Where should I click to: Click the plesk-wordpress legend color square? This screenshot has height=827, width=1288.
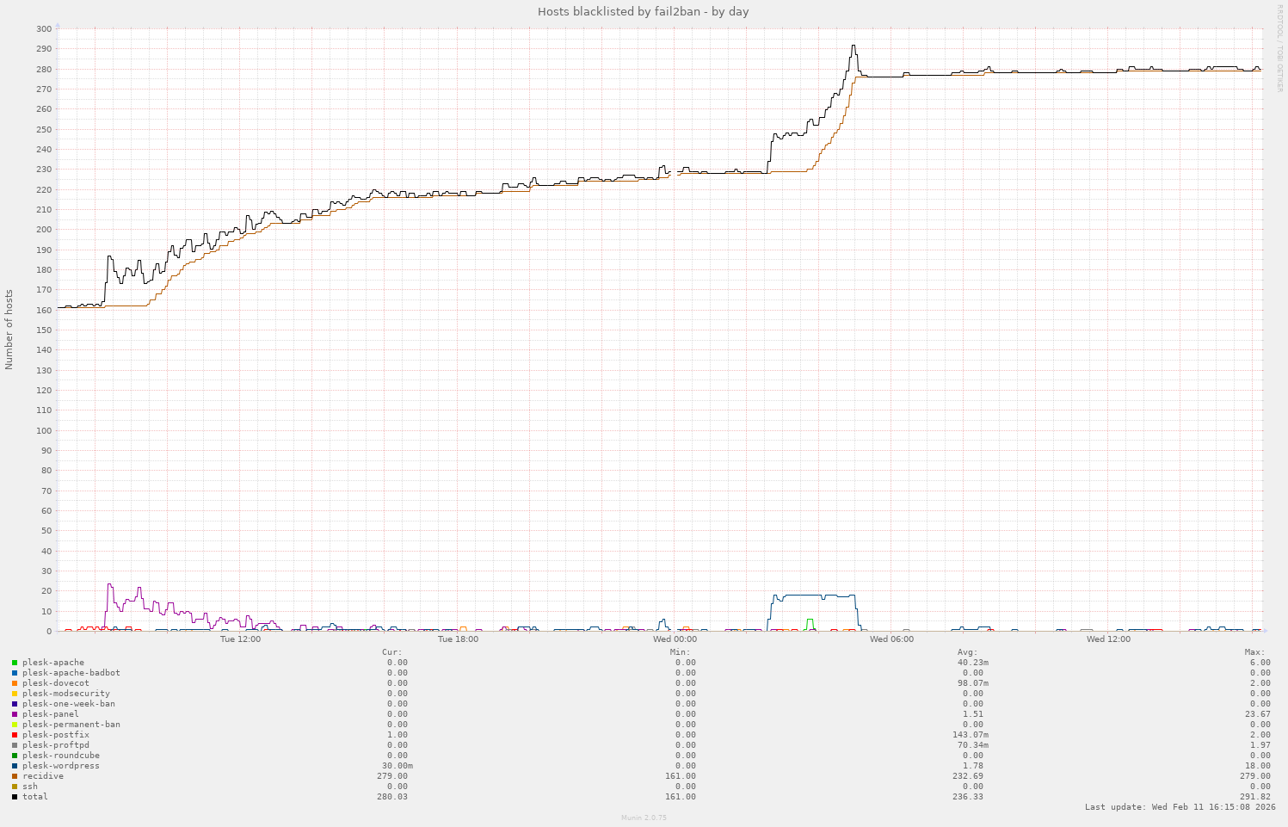[x=15, y=766]
